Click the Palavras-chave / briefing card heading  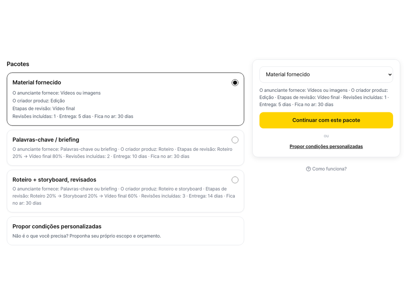[46, 140]
